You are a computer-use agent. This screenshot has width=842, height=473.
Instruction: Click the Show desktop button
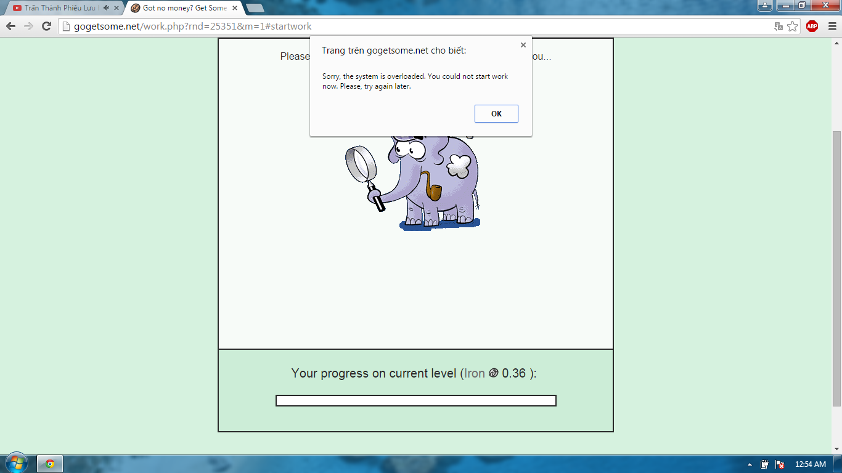(x=838, y=464)
